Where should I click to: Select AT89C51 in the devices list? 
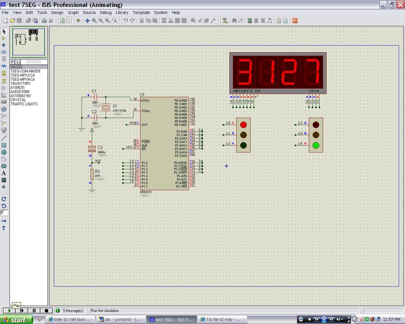[x=17, y=87]
